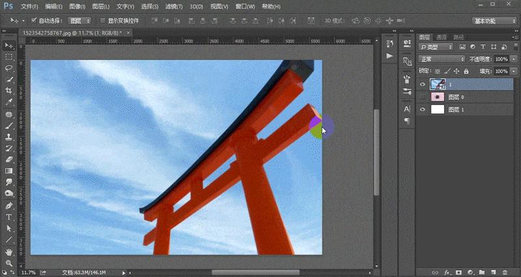Open the 基本功能 workspace dropdown

coord(493,21)
